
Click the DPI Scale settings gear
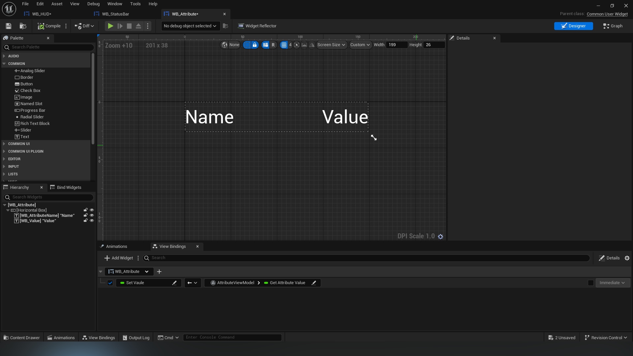click(440, 236)
